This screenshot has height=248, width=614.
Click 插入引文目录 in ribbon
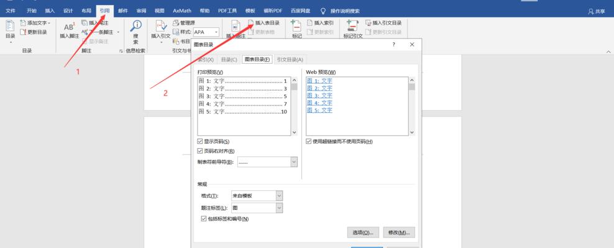(x=383, y=24)
